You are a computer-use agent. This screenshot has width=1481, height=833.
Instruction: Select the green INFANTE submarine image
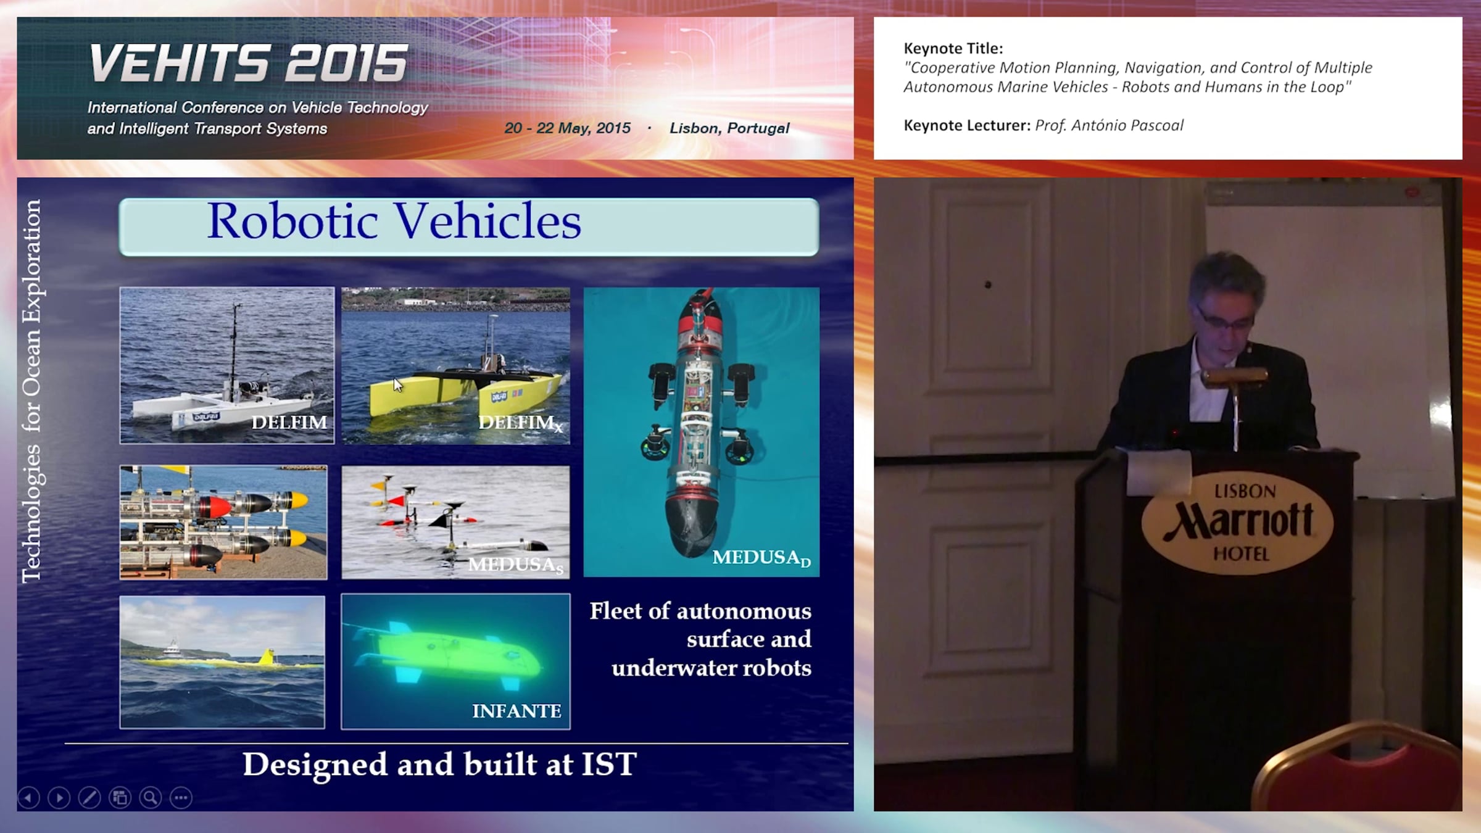[455, 661]
